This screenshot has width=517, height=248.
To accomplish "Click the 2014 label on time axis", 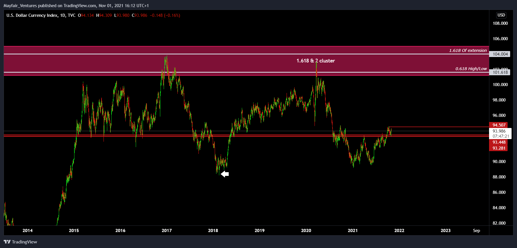I will pos(28,230).
